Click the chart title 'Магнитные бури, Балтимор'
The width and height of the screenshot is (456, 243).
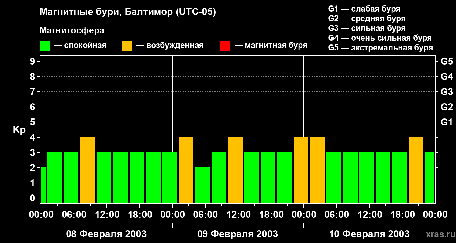[x=128, y=12]
